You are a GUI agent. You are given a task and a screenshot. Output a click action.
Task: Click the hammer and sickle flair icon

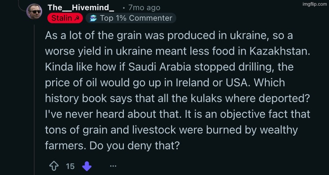(77, 18)
